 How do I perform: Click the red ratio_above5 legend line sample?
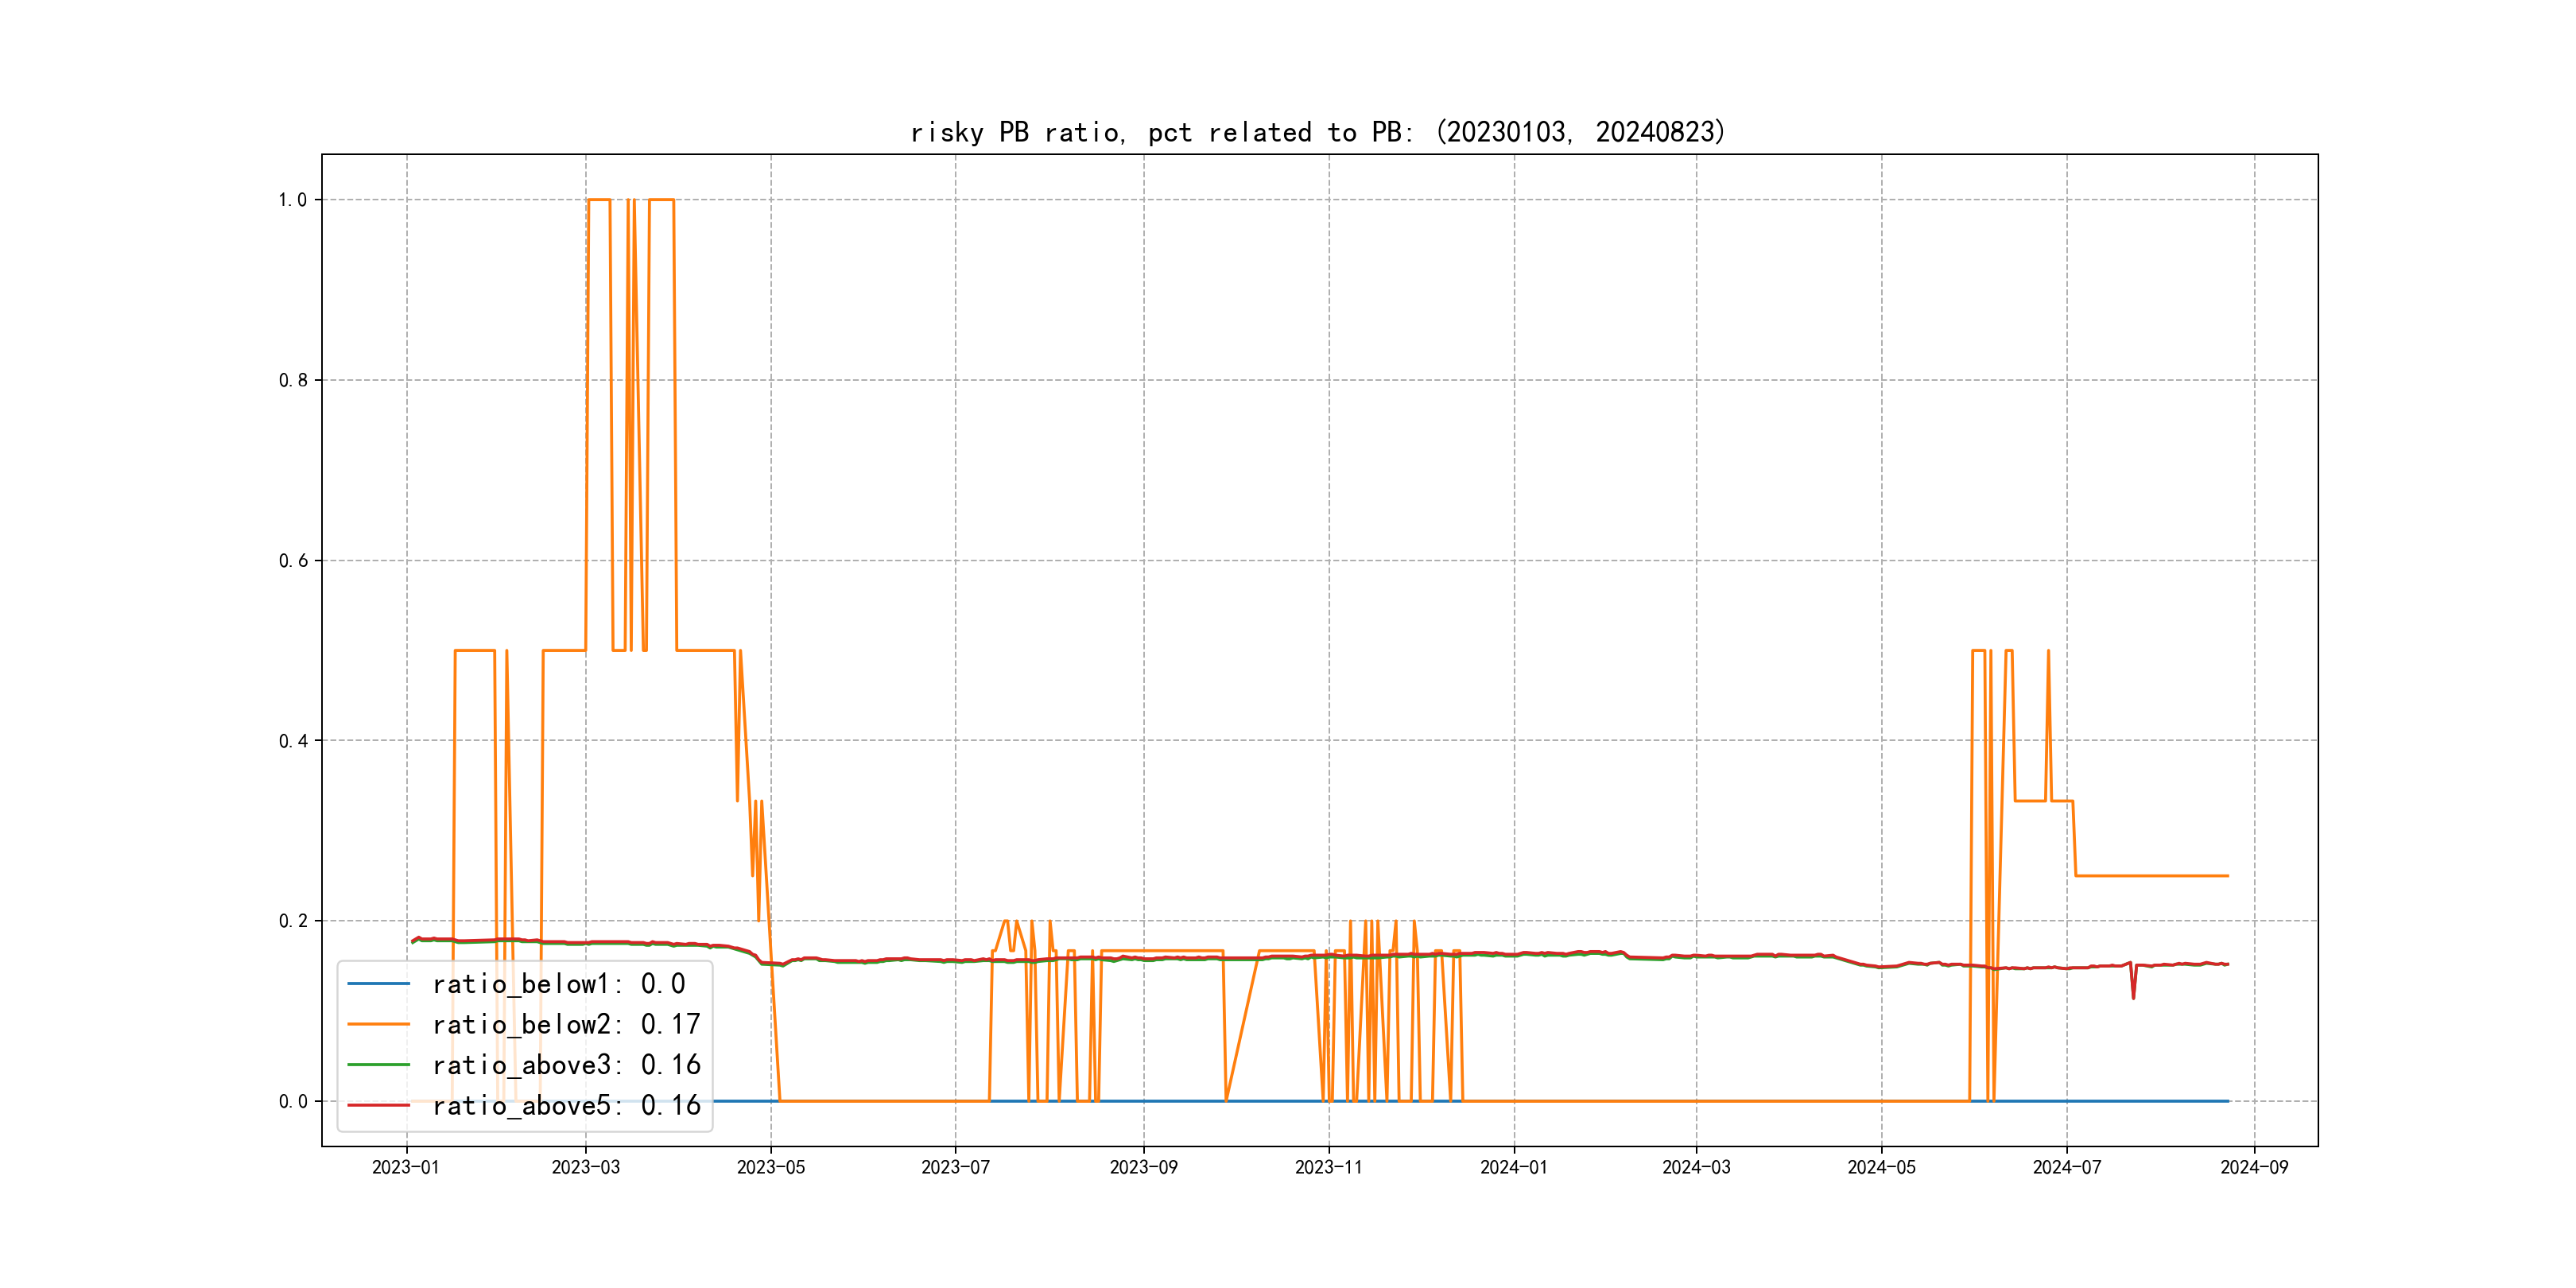378,1105
